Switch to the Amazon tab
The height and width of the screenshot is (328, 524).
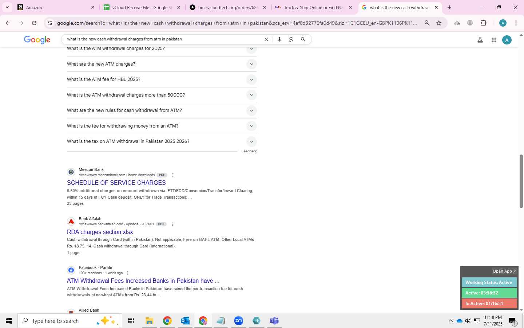(x=56, y=7)
